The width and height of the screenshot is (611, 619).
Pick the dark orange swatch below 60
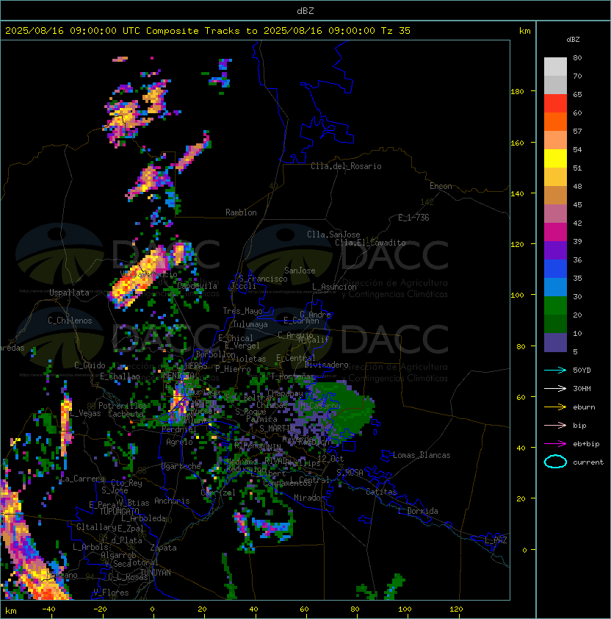(x=555, y=121)
